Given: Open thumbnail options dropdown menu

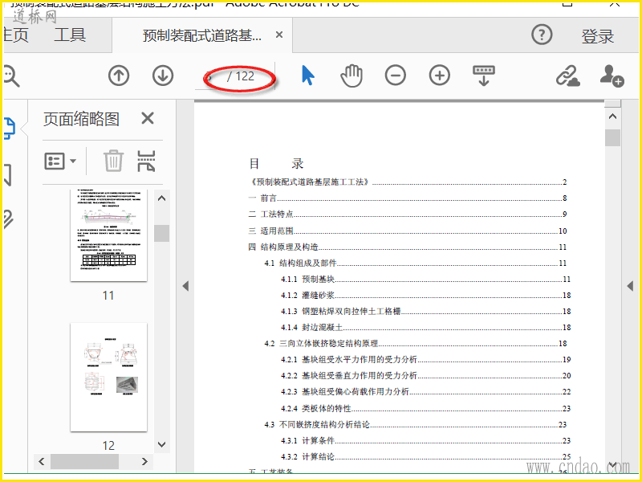Looking at the screenshot, I should click(59, 161).
